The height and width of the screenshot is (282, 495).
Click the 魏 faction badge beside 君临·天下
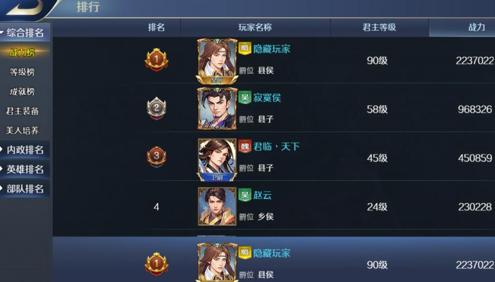245,146
